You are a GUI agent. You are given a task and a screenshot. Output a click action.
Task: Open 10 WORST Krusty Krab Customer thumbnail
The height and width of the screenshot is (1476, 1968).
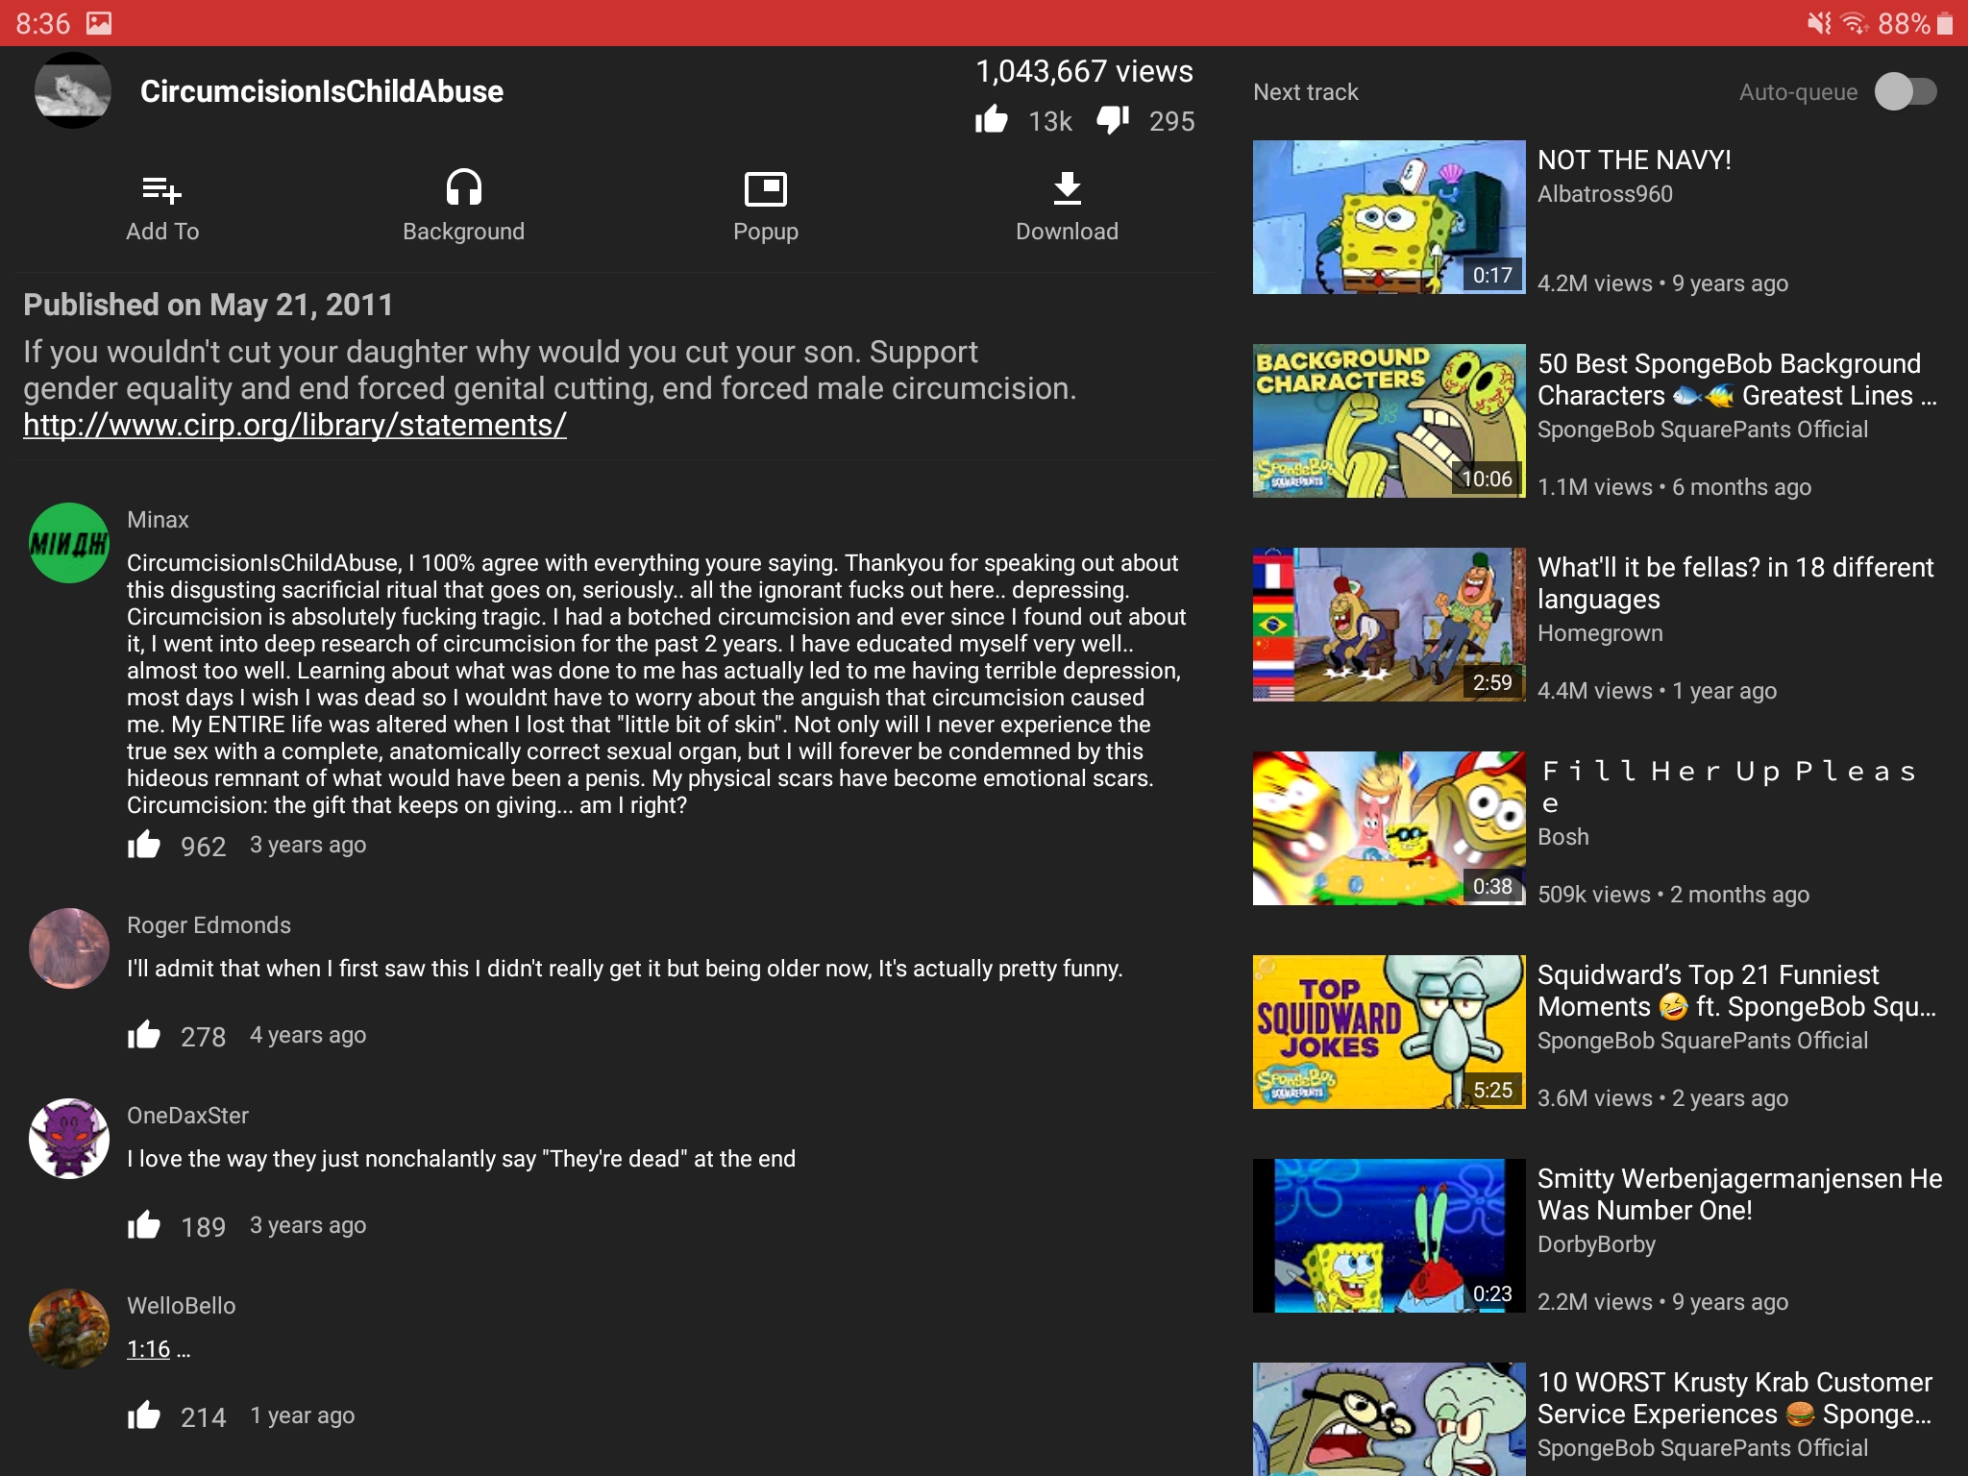1389,1419
